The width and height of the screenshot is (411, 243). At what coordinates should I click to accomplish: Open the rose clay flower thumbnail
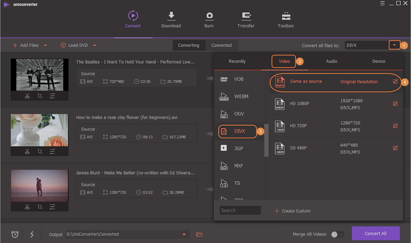point(40,130)
